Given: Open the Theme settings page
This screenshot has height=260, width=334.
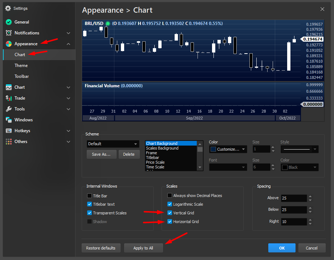Looking at the screenshot, I should [21, 66].
